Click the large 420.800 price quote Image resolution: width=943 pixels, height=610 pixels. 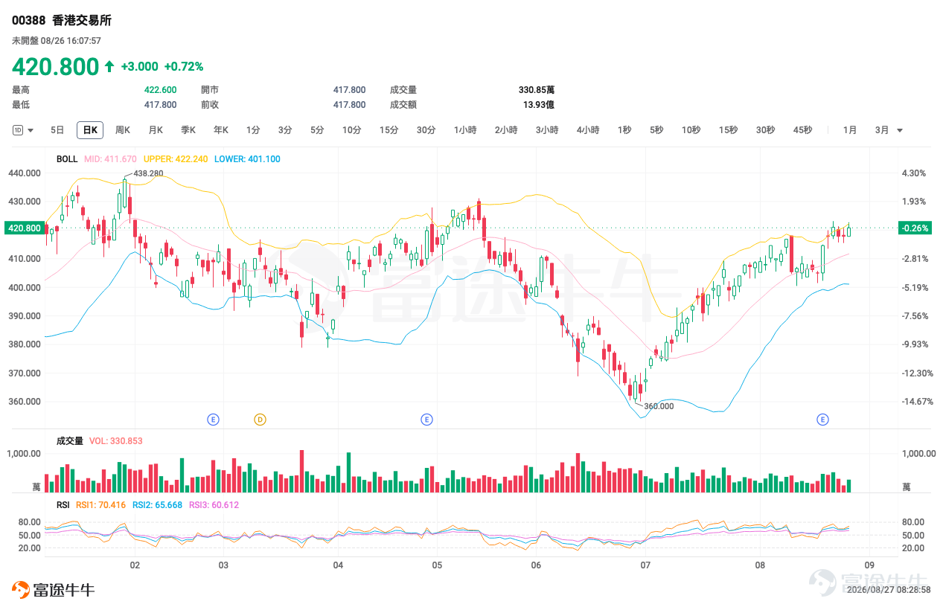(x=55, y=67)
